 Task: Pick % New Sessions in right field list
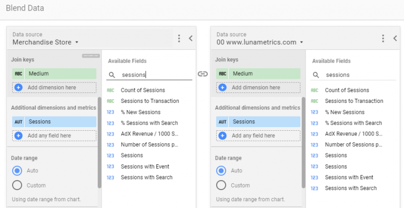pyautogui.click(x=345, y=112)
